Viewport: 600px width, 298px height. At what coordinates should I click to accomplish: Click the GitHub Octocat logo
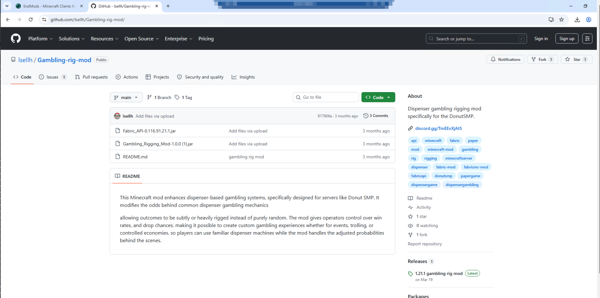16,38
